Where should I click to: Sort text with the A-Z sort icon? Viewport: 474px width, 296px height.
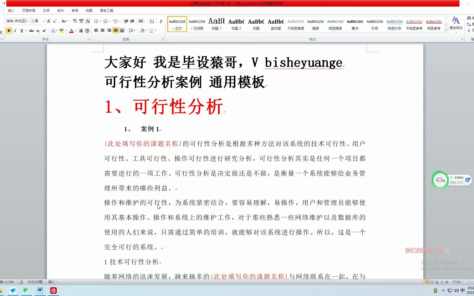point(152,21)
